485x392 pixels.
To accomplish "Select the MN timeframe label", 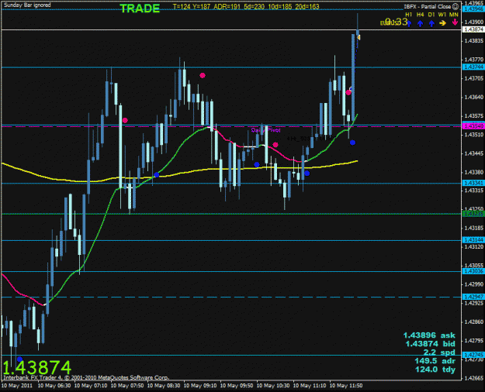I will pyautogui.click(x=454, y=15).
